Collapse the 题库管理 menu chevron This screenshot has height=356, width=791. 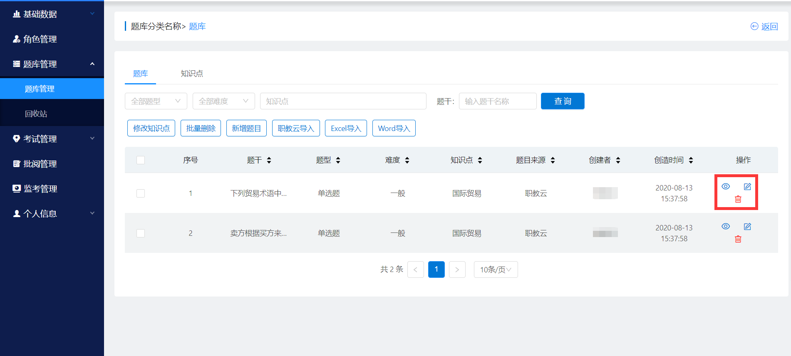(x=92, y=64)
